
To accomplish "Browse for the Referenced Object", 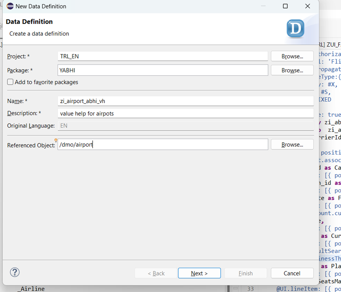I will 292,144.
